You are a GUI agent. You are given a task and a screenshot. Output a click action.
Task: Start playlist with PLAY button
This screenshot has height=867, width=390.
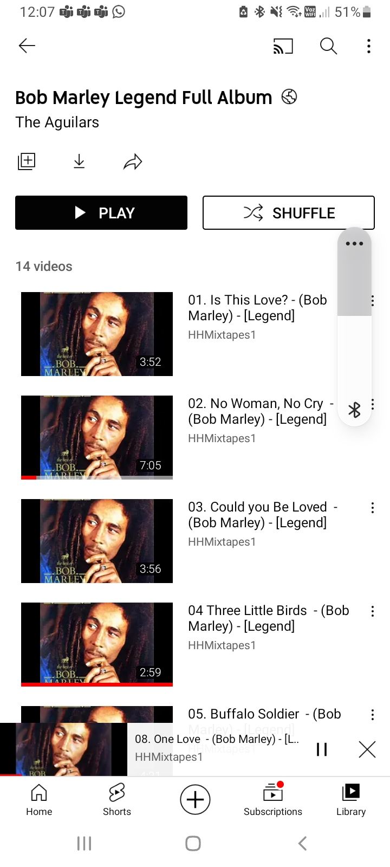101,213
